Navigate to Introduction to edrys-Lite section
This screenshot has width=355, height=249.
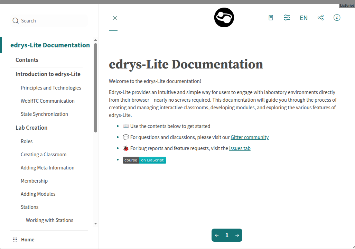pos(48,74)
